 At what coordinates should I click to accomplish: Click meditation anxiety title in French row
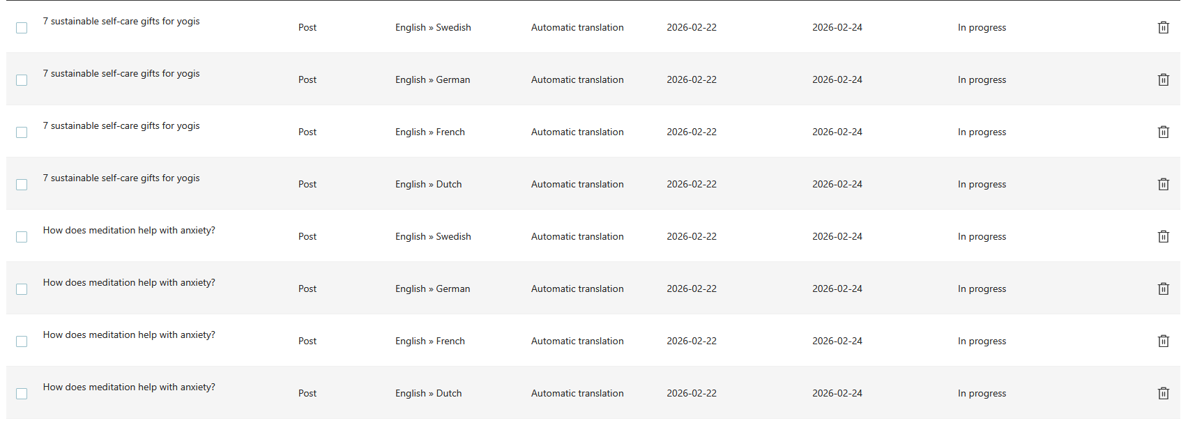(x=129, y=335)
